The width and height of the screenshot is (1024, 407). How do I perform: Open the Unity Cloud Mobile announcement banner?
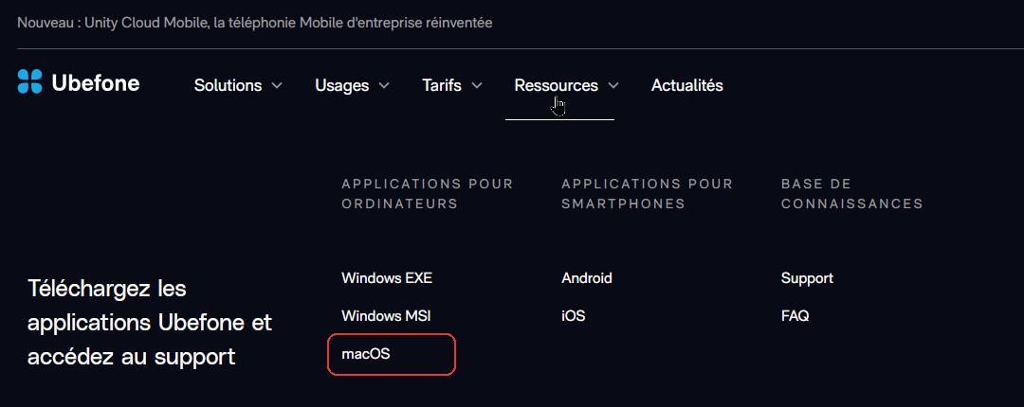(255, 23)
